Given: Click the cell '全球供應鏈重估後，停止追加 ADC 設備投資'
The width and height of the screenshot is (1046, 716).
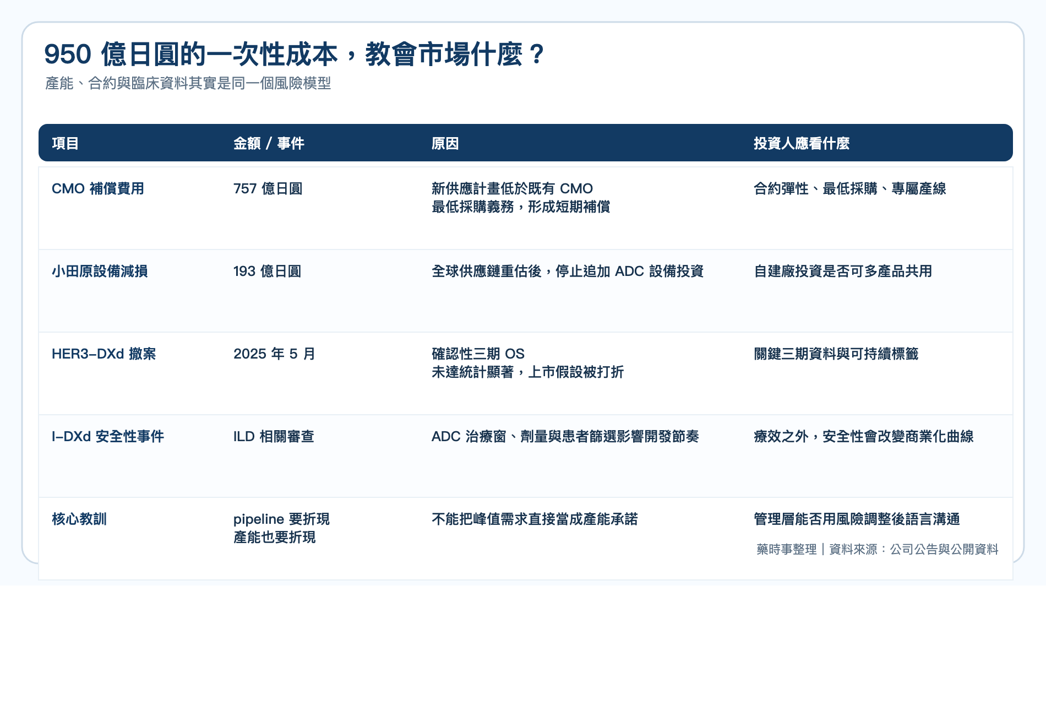Looking at the screenshot, I should pos(568,271).
